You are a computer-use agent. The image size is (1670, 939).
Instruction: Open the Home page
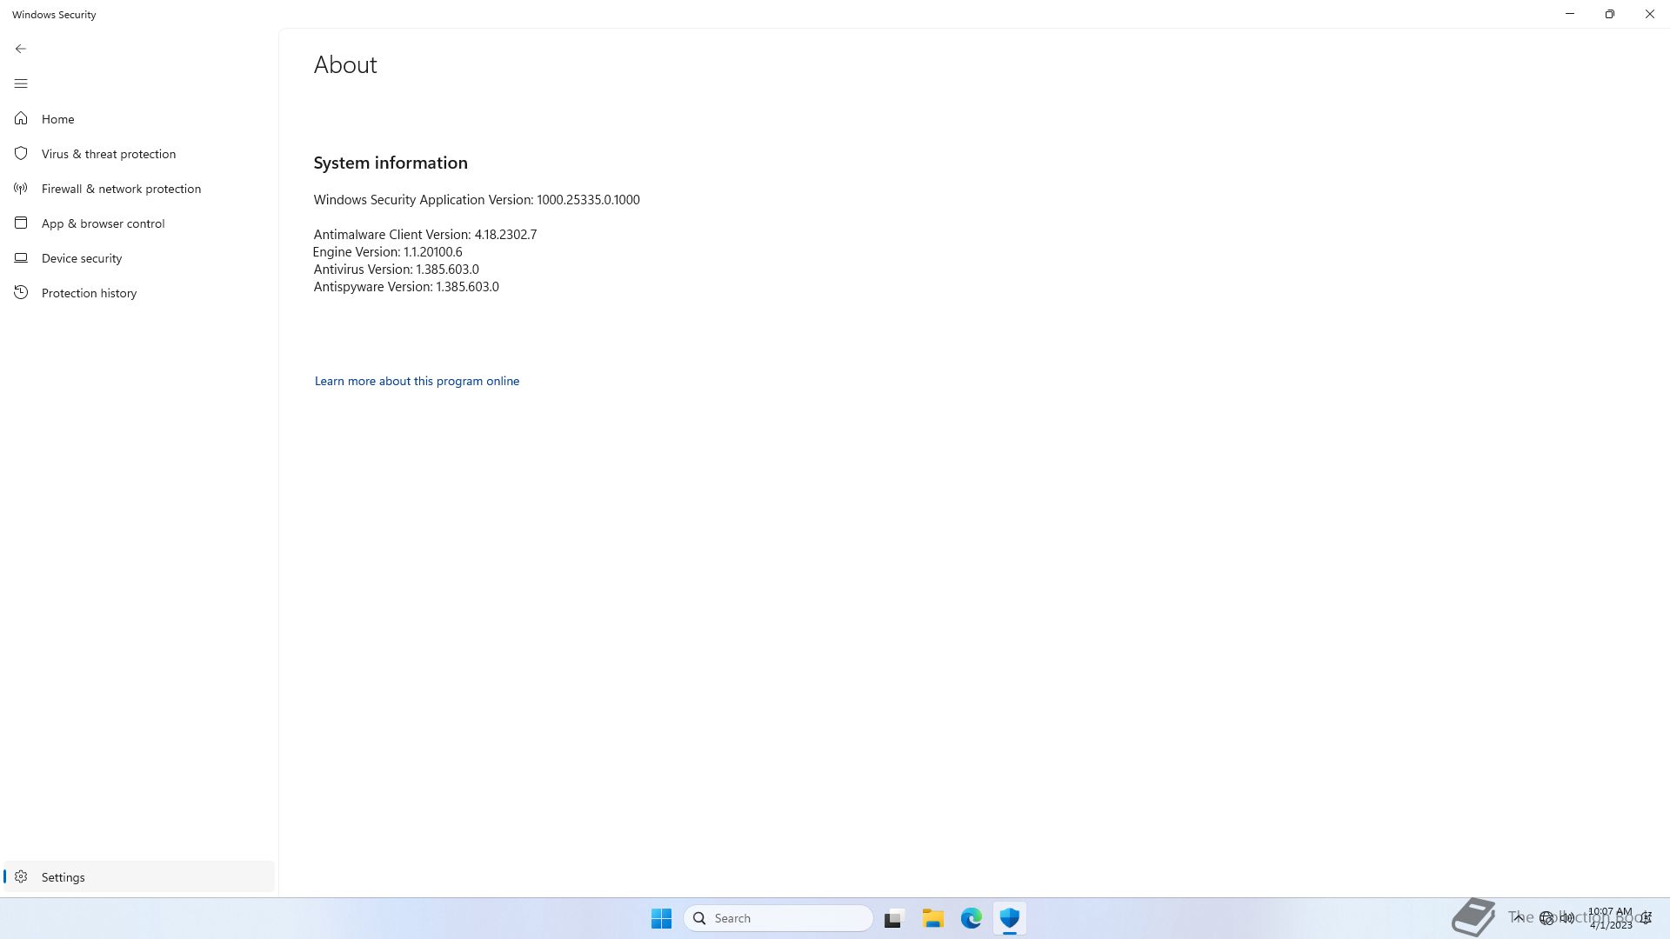[139, 119]
